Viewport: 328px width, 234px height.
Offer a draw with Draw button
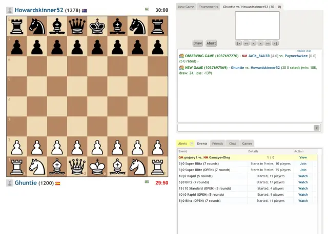(x=198, y=43)
